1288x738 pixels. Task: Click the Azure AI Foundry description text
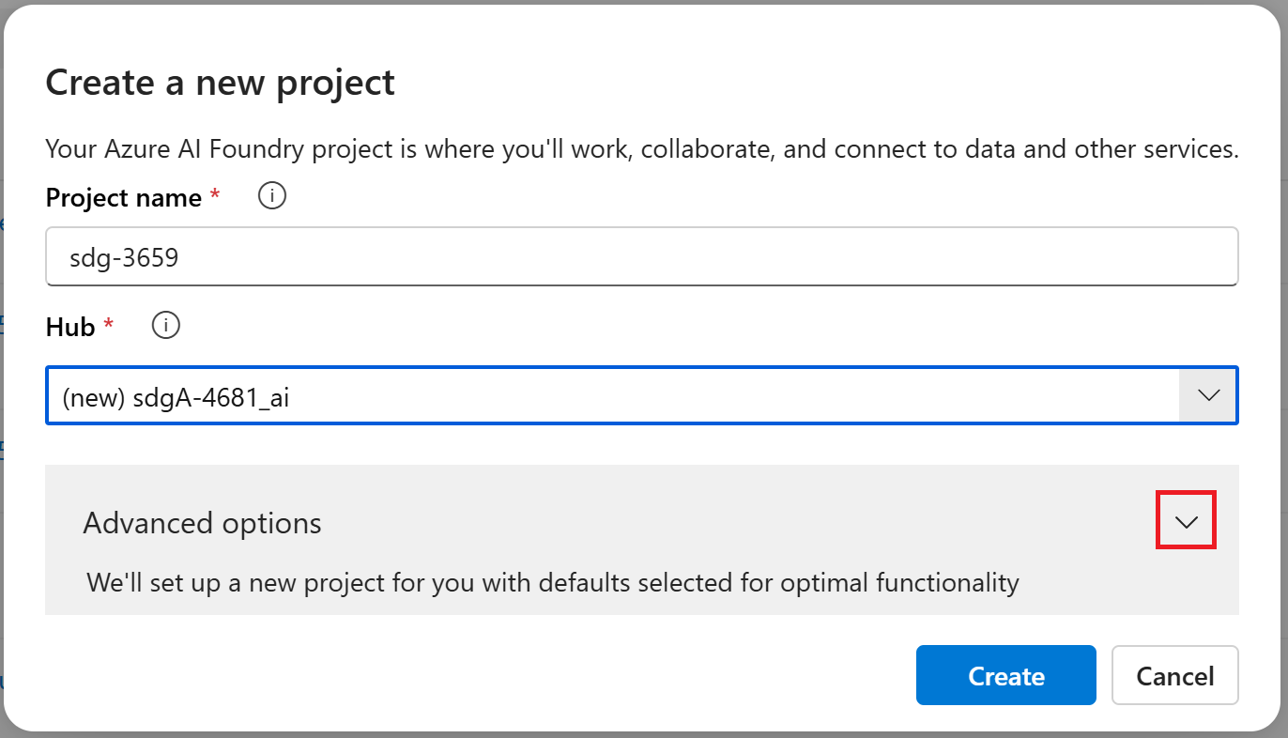[x=642, y=149]
